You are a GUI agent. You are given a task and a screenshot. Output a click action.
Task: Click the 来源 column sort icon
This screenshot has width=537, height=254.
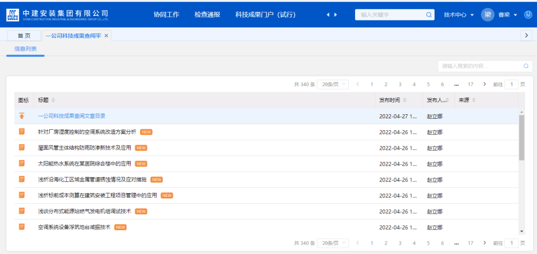click(473, 100)
